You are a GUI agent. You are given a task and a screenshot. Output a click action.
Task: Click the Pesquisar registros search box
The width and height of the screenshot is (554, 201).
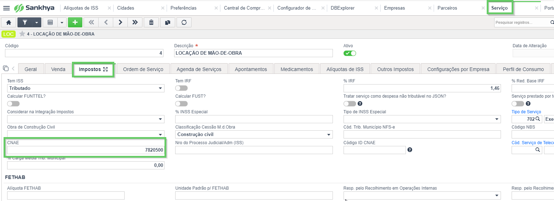(x=521, y=22)
